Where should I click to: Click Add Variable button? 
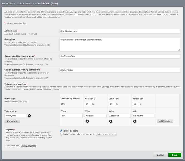(x=12, y=121)
